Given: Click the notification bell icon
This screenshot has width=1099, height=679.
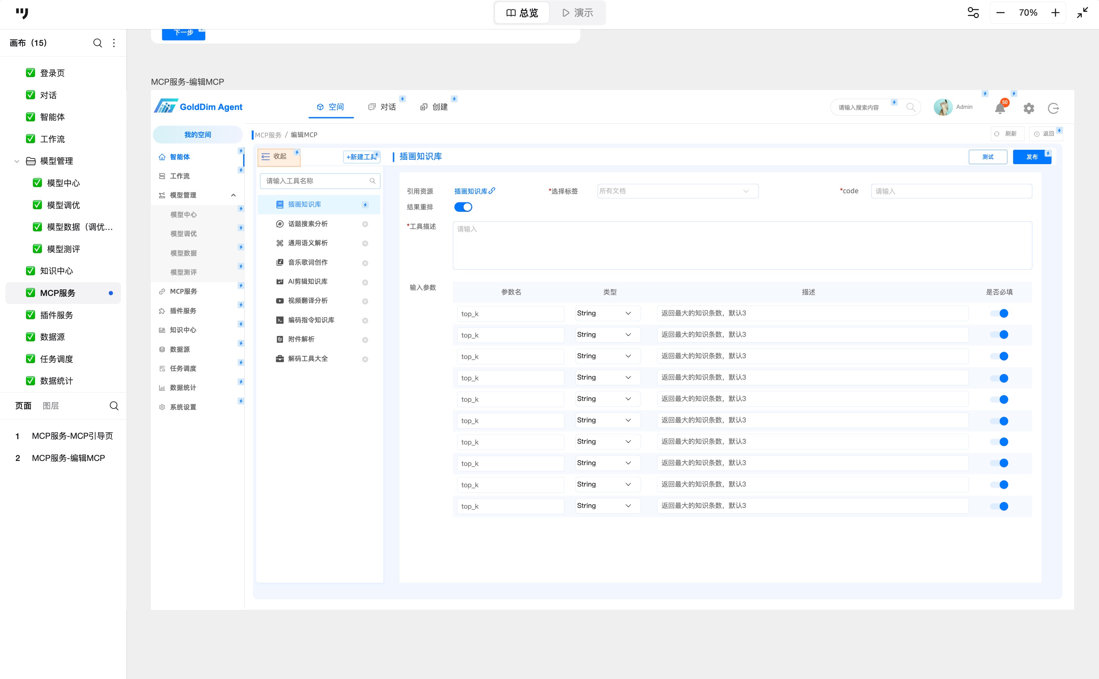Looking at the screenshot, I should coord(999,108).
